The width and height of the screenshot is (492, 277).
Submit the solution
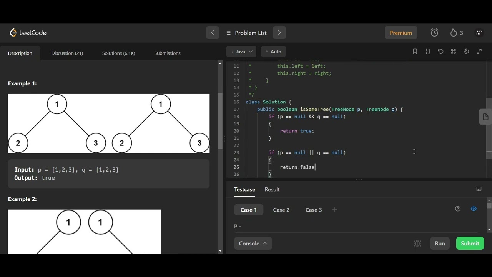(470, 244)
